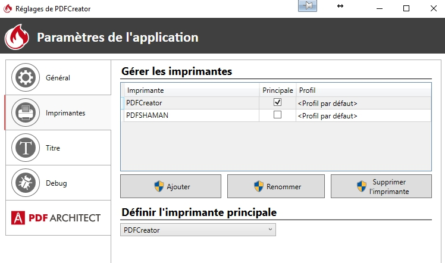The image size is (445, 263).
Task: Open the Général settings gear icon
Action: [x=26, y=77]
